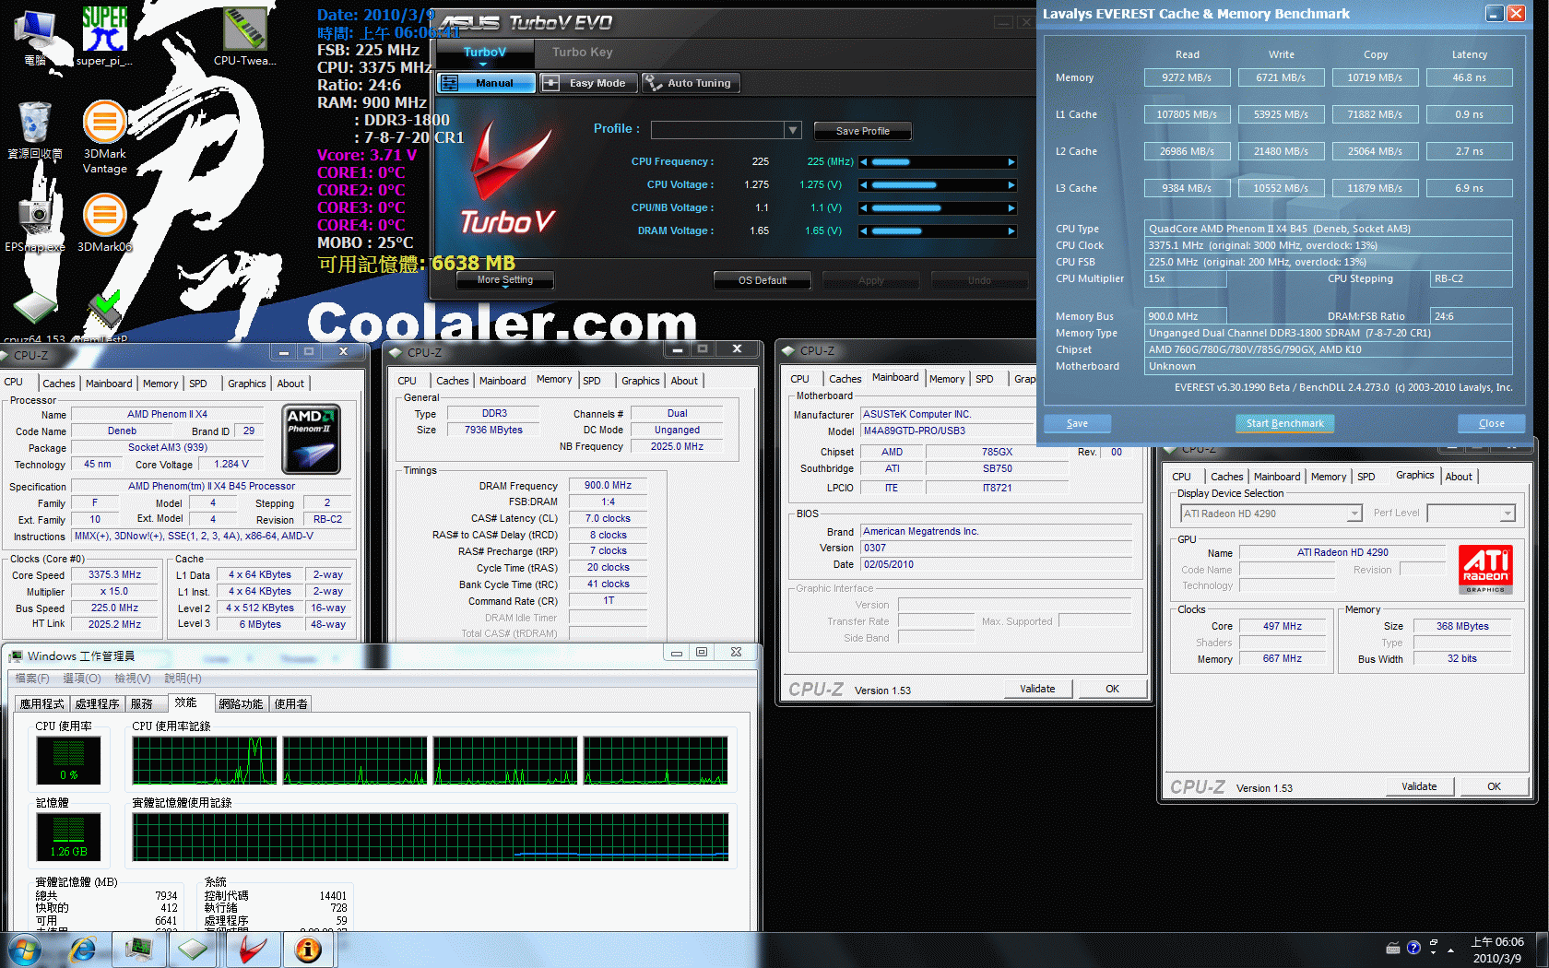
Task: Open the TurboV Profile dropdown
Action: click(x=793, y=130)
